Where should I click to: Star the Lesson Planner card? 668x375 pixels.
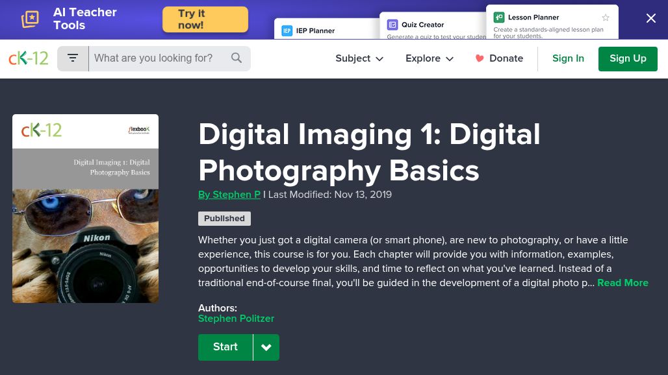(x=606, y=18)
